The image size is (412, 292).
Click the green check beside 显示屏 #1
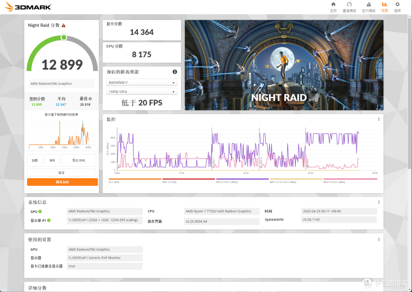[49, 220]
